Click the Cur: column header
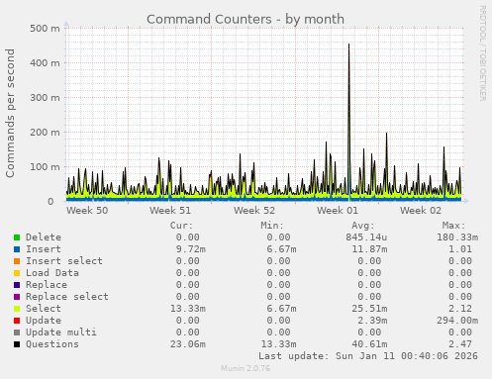Screen dimensions: 492x379 [x=181, y=226]
